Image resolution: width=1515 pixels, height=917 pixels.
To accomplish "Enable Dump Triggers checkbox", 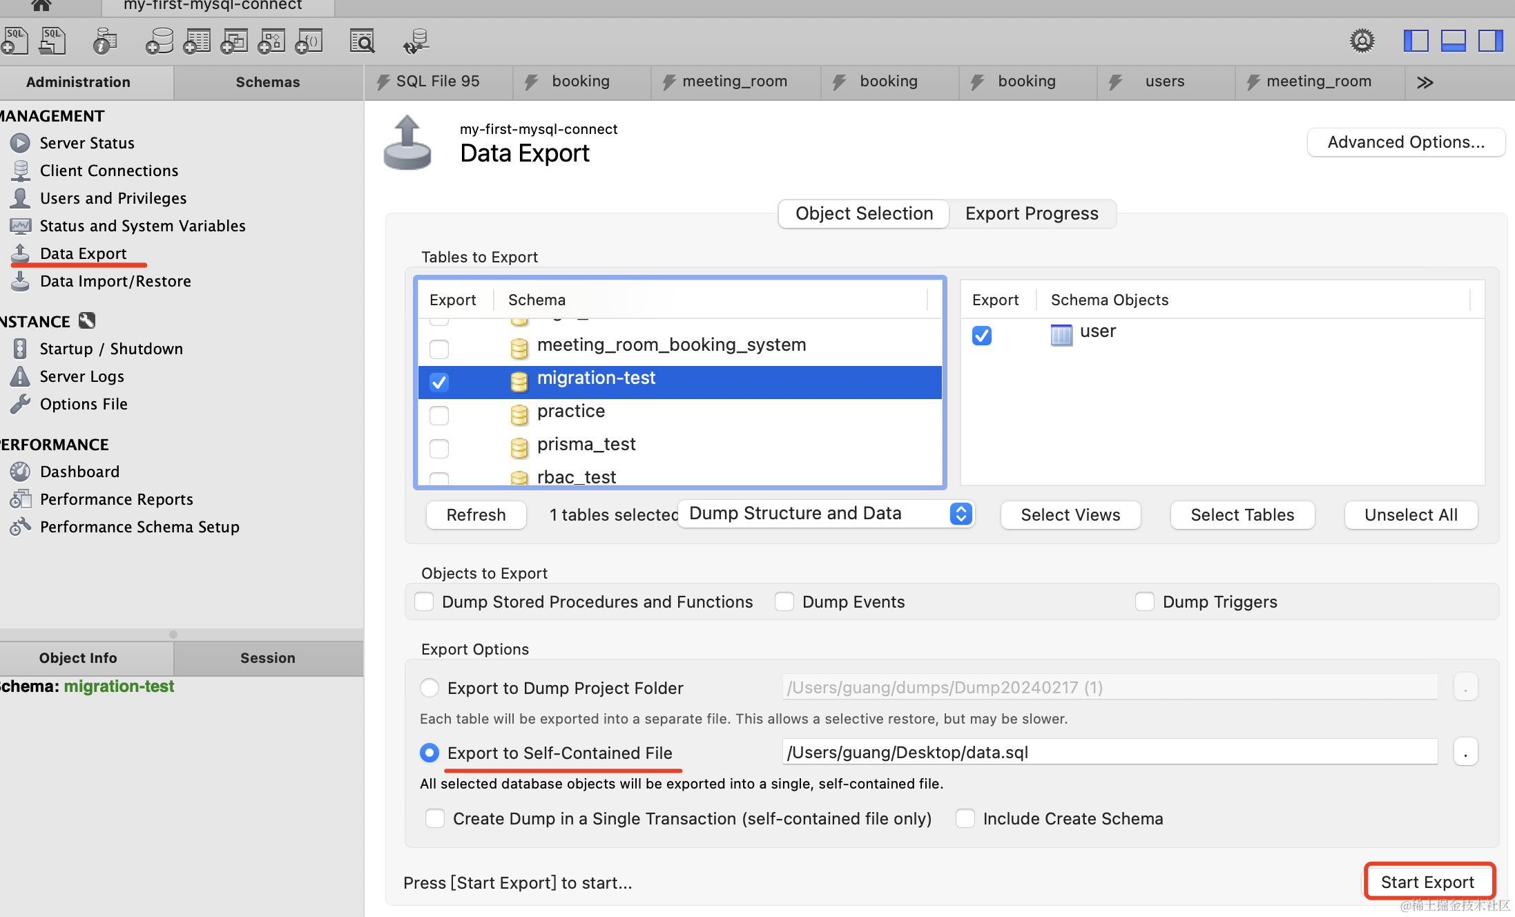I will [1145, 601].
